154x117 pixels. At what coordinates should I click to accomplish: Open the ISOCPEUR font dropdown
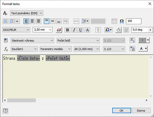pyautogui.click(x=16, y=30)
